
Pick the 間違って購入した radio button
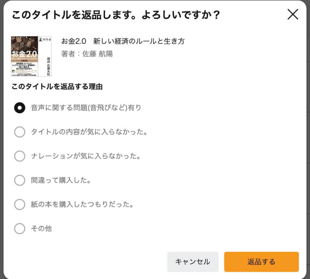point(20,180)
